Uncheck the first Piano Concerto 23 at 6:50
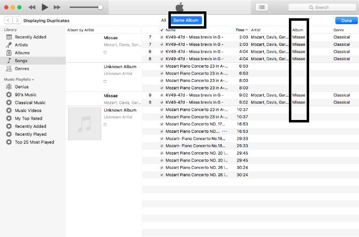359x237 pixels. click(162, 66)
